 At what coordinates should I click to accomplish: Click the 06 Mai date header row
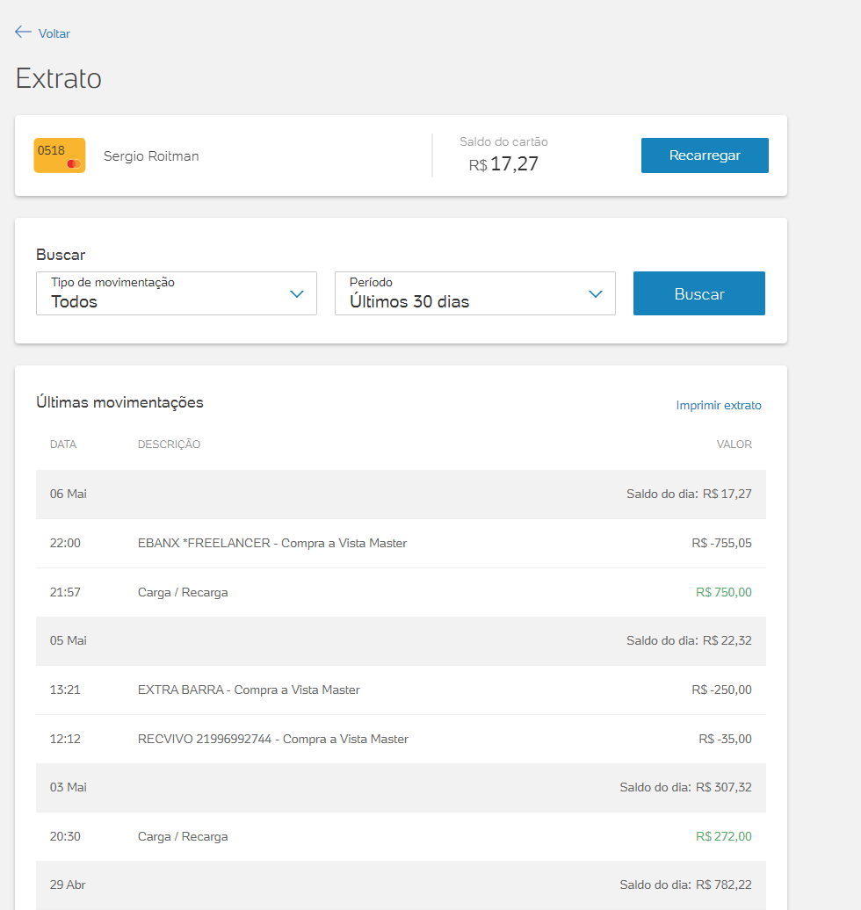tap(401, 494)
